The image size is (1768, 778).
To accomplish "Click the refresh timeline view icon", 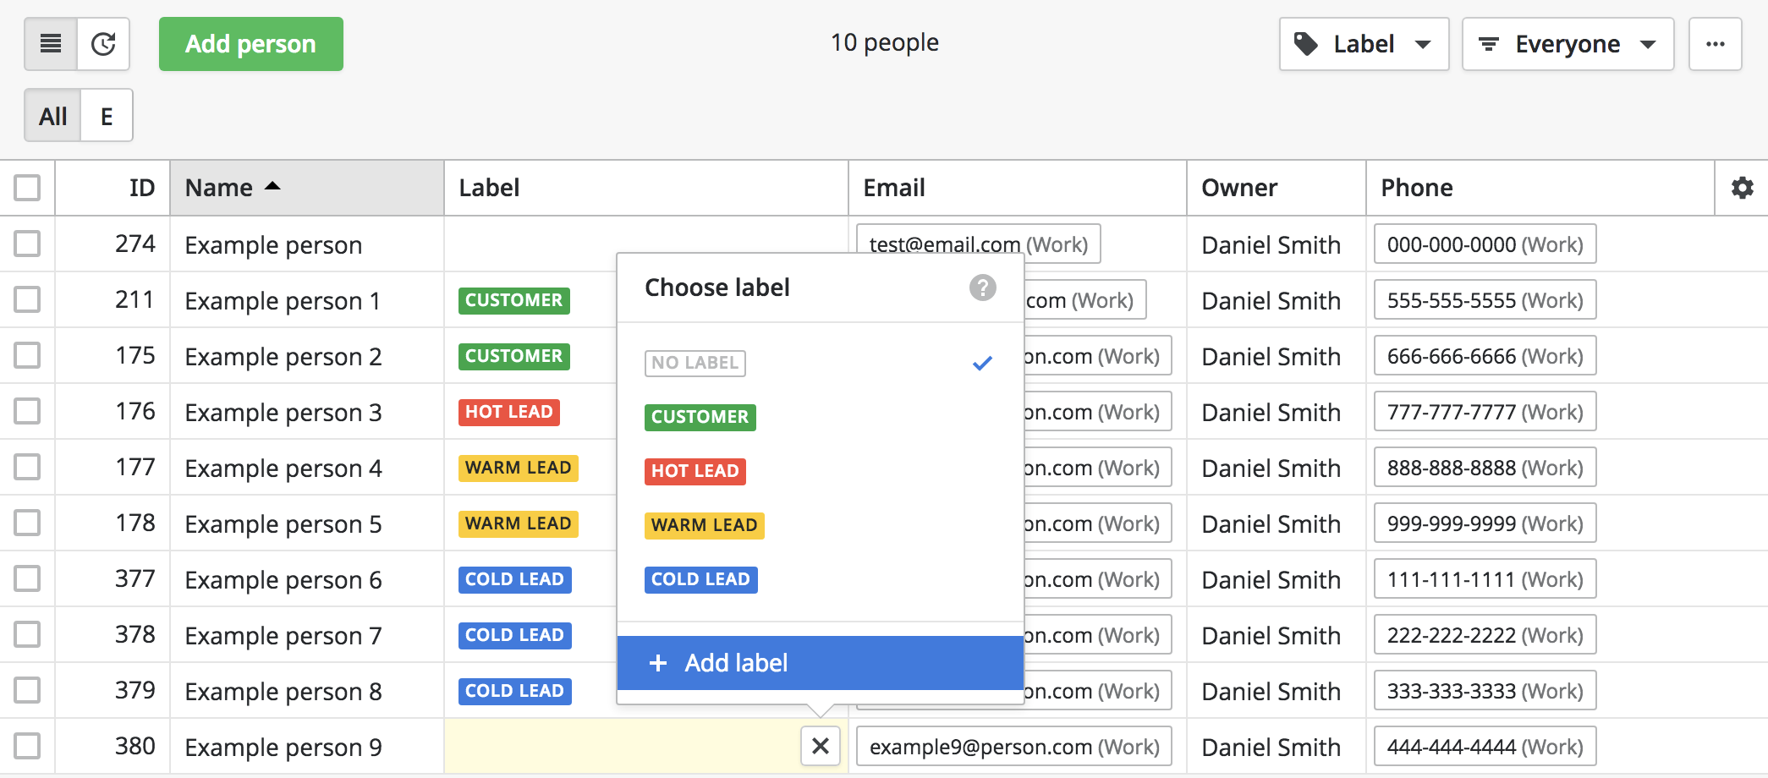I will pos(103,44).
